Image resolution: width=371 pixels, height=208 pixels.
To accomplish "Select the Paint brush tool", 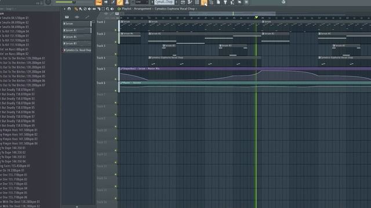I will [x=81, y=9].
